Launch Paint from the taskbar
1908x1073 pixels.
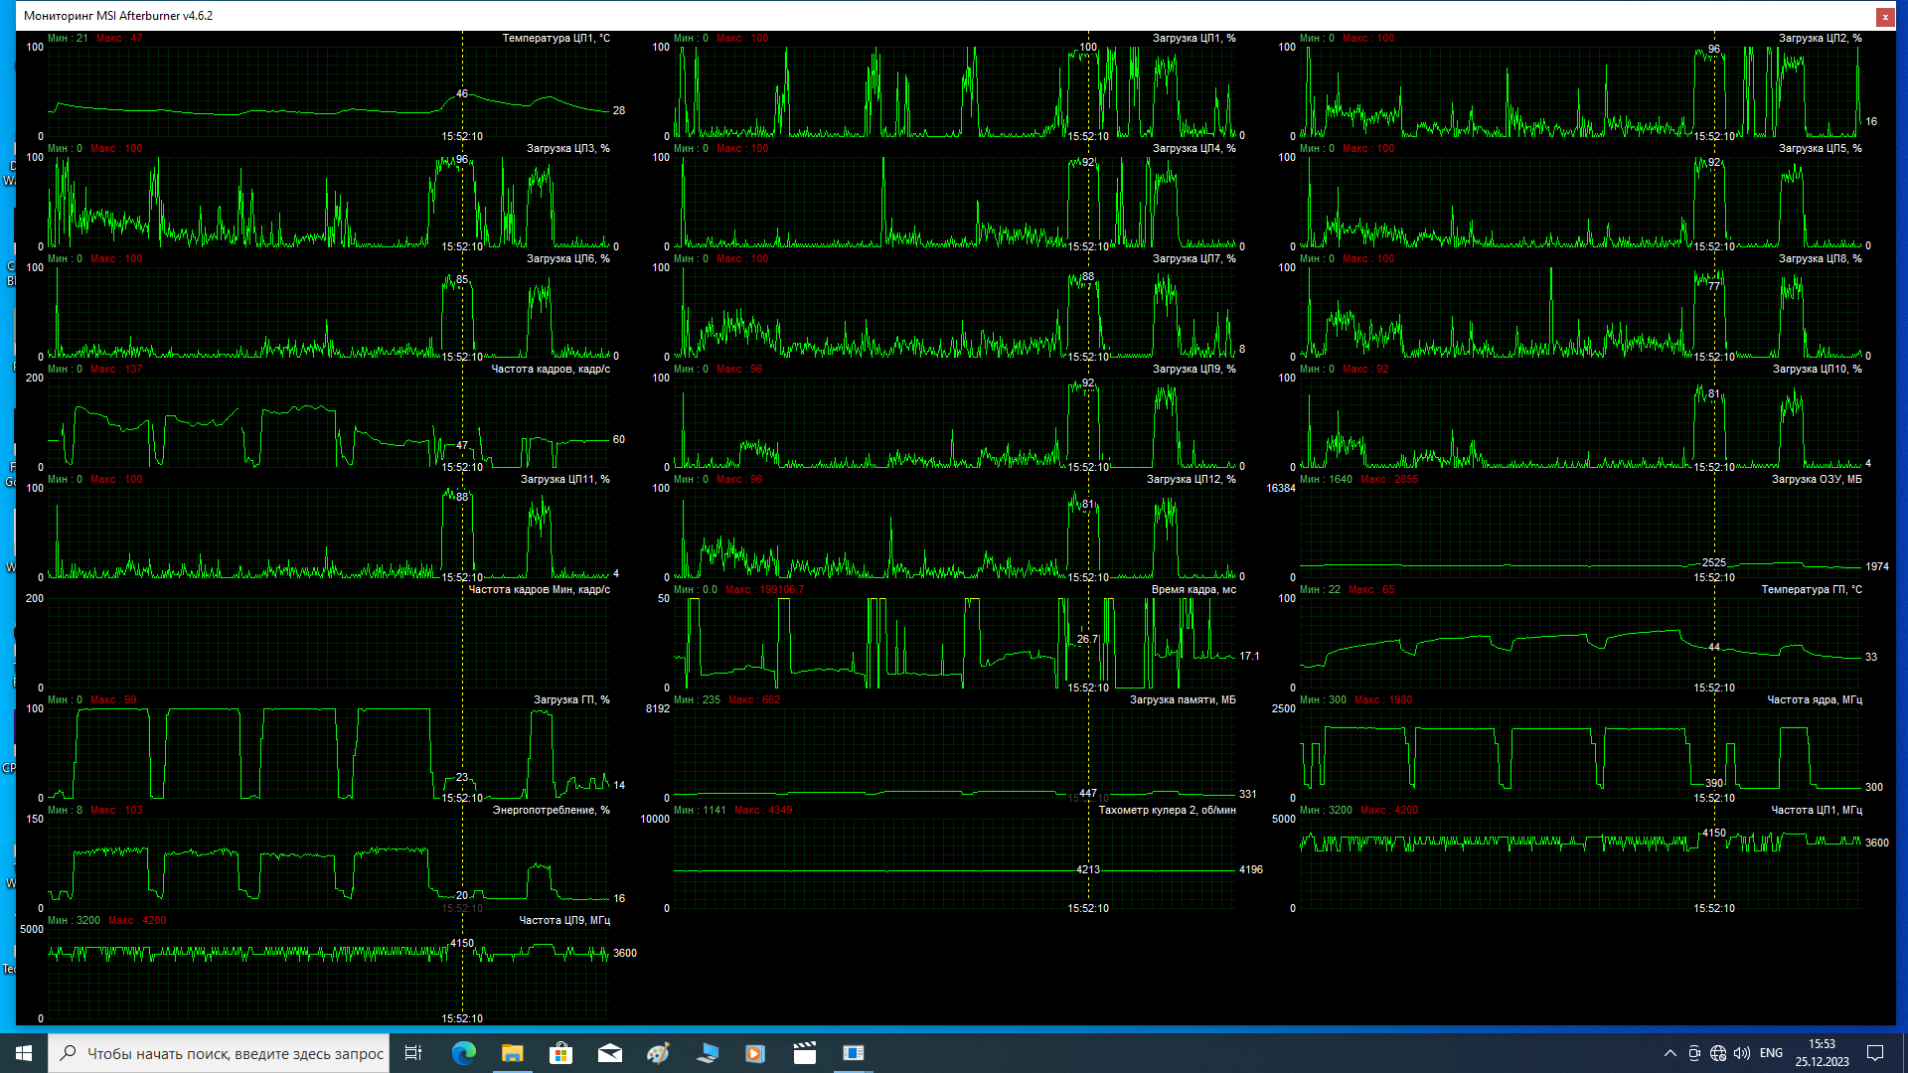pos(659,1053)
